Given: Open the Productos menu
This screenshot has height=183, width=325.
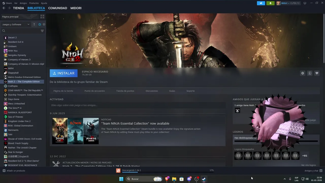Looking at the screenshot, I should click(34, 3).
